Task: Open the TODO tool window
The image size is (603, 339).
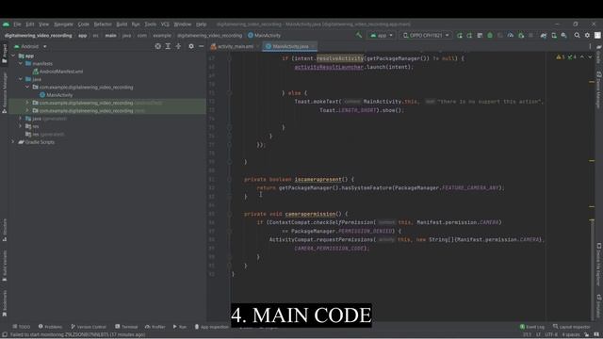Action: pos(21,327)
